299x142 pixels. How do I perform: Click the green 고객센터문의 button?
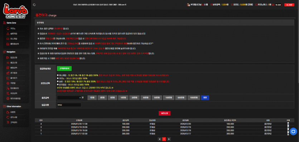tap(64, 69)
